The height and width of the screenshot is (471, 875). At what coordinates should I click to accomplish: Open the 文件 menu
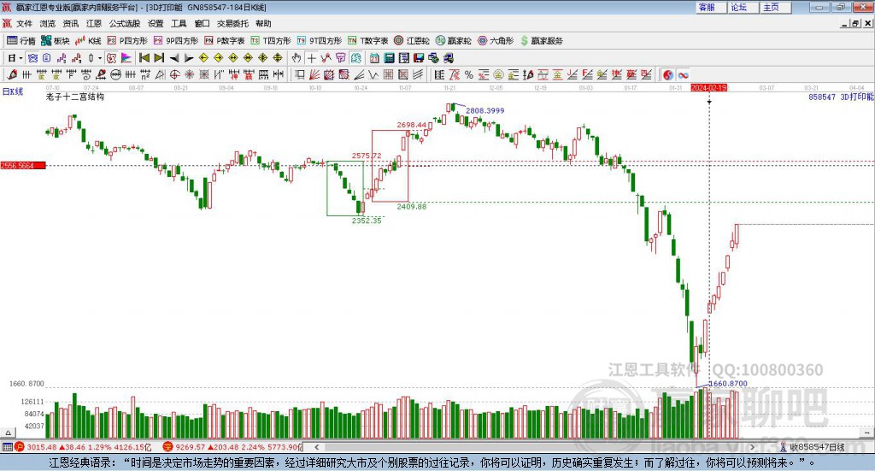24,23
